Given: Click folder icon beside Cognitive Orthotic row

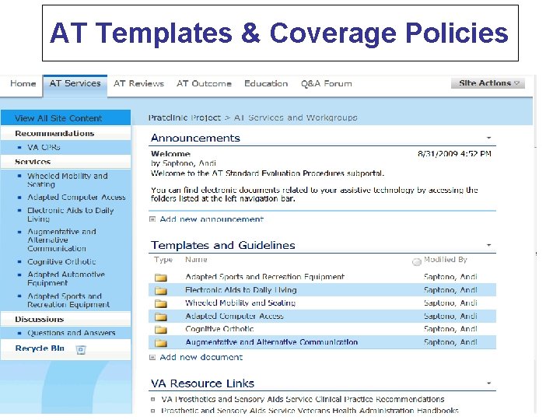Looking at the screenshot, I should (161, 330).
